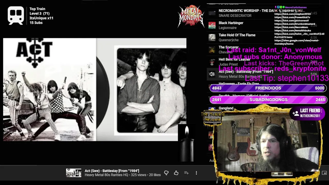Click the Last Friend follower badge

pyautogui.click(x=308, y=113)
